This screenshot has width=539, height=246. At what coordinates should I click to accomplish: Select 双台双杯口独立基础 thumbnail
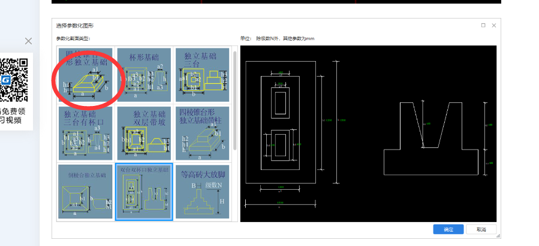(x=144, y=192)
